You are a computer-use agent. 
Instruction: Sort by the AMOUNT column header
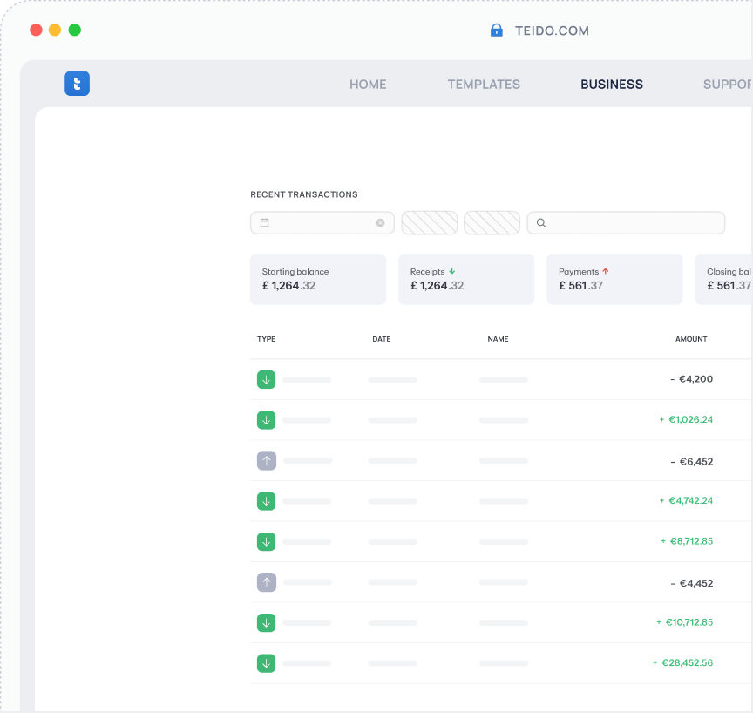[691, 339]
